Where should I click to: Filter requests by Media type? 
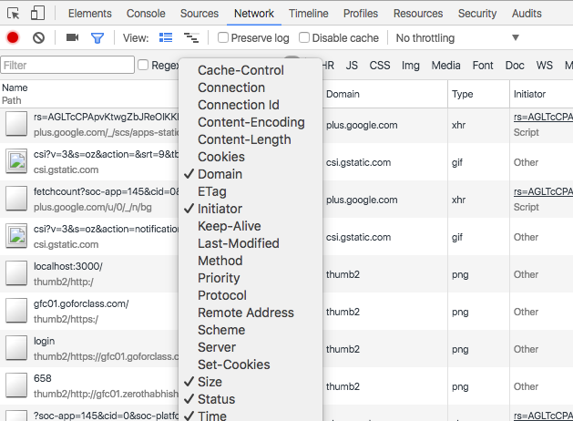445,66
